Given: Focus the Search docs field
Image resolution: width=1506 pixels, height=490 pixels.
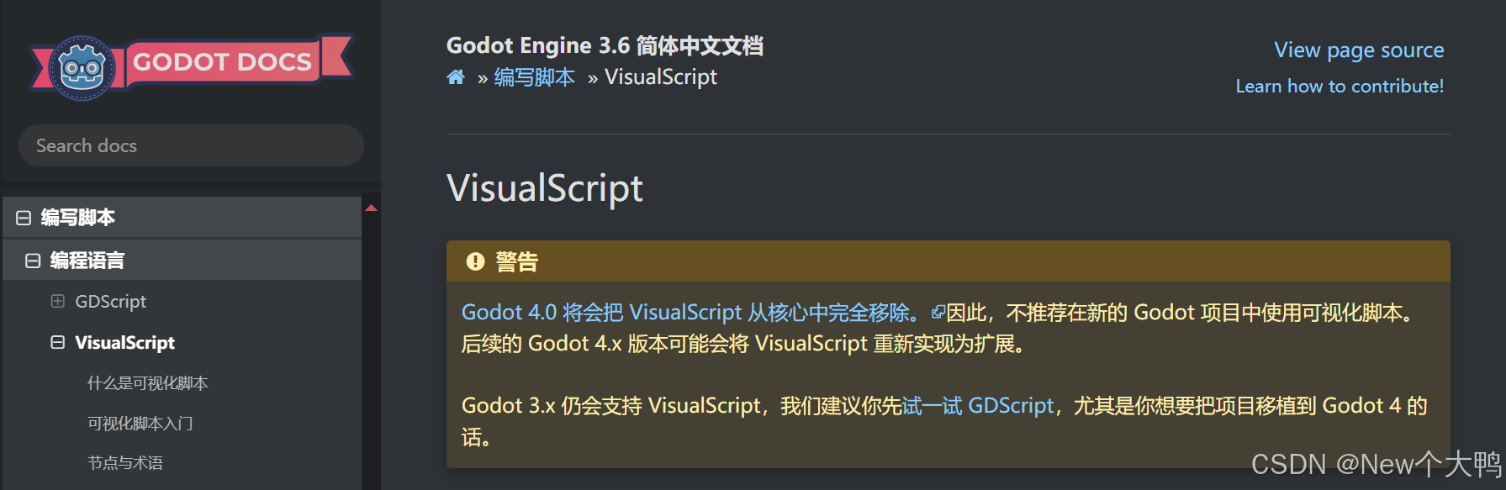Looking at the screenshot, I should pos(191,145).
